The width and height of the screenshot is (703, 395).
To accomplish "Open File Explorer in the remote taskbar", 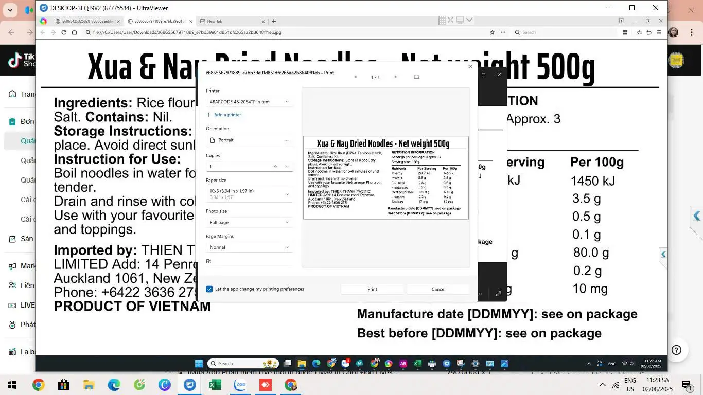I will [x=302, y=364].
